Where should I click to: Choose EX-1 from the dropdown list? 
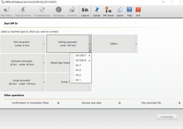[x=81, y=80]
